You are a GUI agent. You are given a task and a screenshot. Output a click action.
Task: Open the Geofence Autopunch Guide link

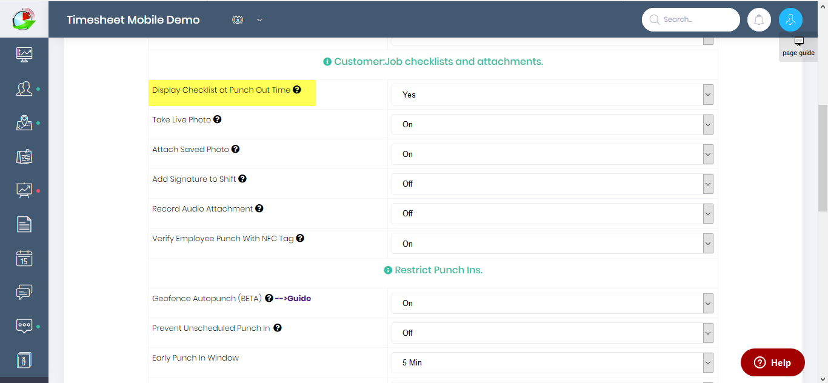tap(293, 298)
